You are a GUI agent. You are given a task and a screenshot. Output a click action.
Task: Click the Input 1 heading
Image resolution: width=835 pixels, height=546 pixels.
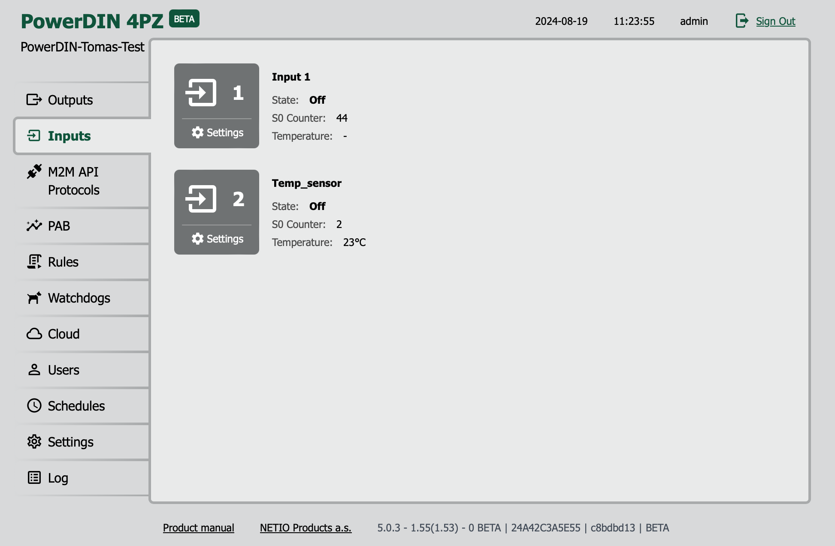(x=291, y=77)
